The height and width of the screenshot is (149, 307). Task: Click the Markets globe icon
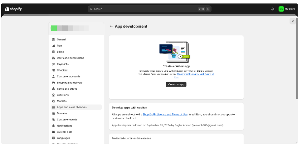(53, 101)
